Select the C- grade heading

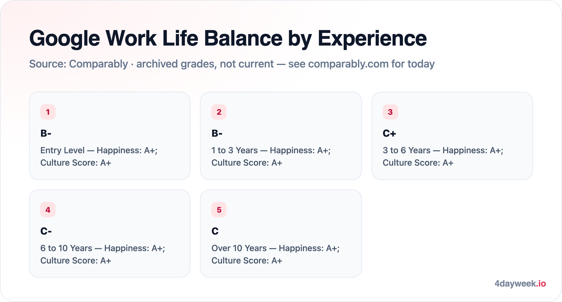click(46, 231)
